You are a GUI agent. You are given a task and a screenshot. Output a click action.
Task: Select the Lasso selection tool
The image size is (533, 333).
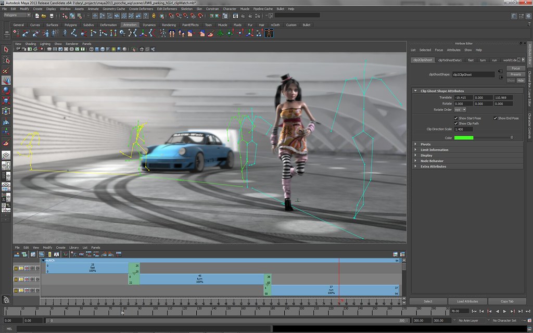(6, 59)
